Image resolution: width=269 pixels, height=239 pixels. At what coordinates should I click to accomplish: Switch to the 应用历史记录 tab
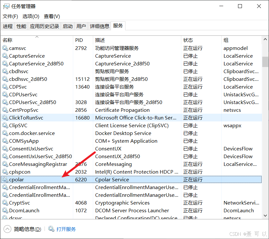(x=45, y=26)
